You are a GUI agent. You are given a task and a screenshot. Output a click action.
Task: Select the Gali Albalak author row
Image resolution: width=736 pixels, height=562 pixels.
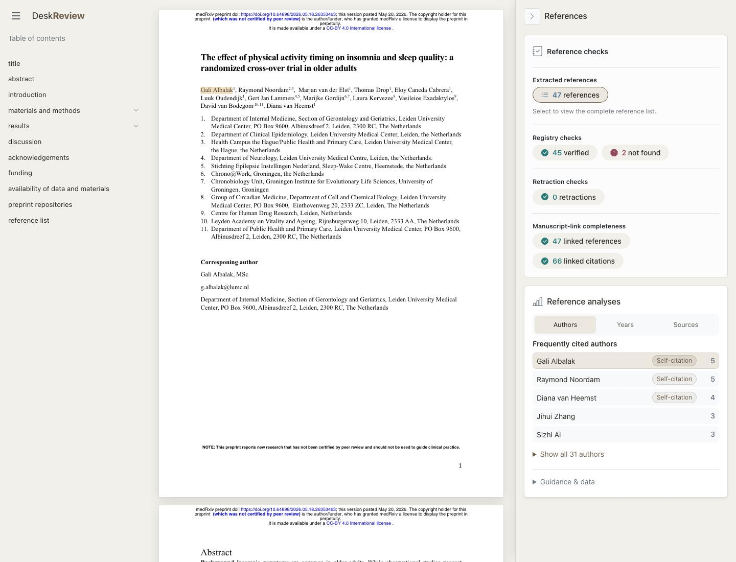626,361
